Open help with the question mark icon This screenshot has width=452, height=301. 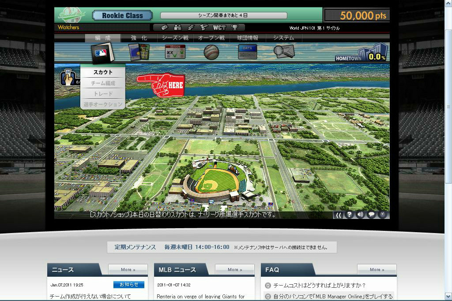pyautogui.click(x=350, y=214)
